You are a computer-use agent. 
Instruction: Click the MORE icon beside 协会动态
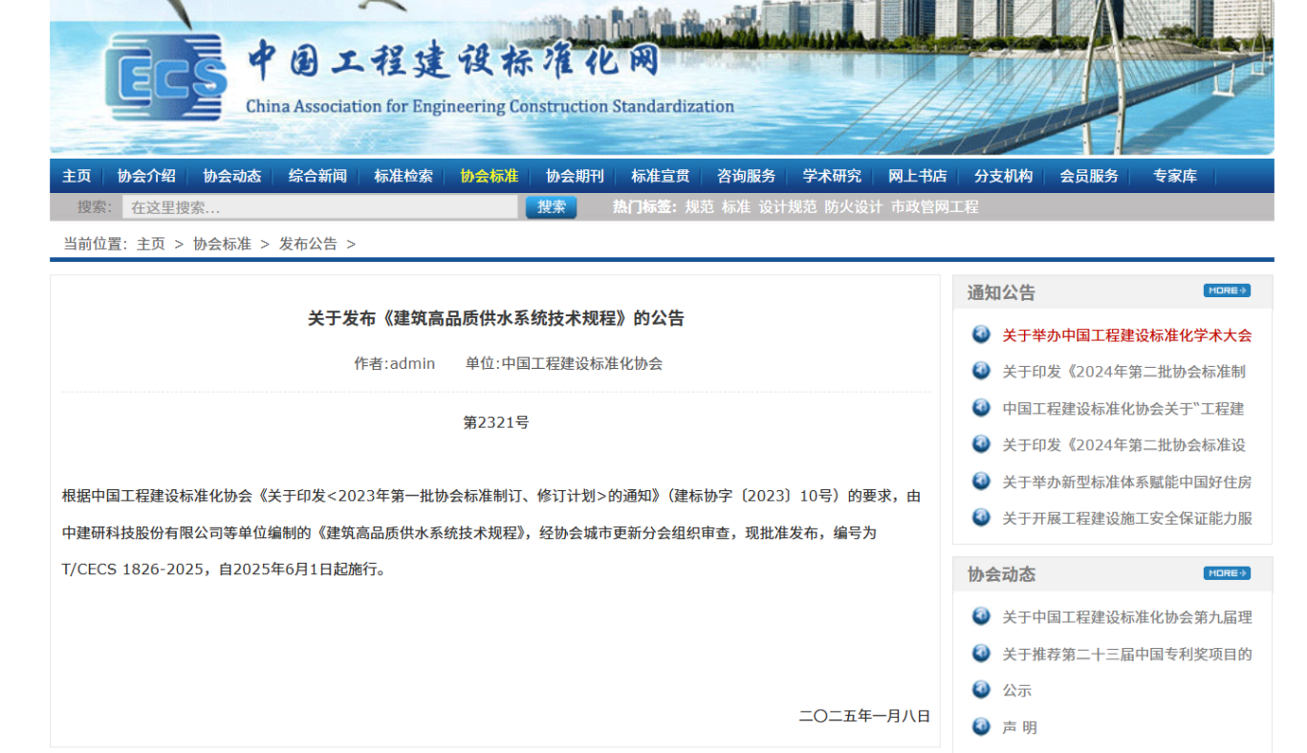(1227, 573)
